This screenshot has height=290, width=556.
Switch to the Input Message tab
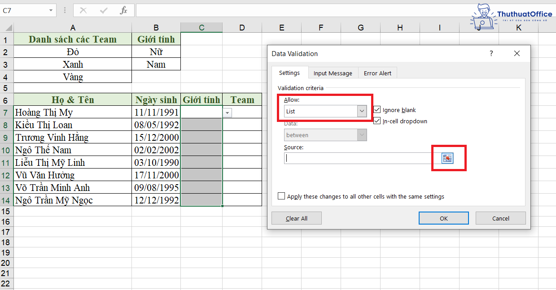(333, 73)
